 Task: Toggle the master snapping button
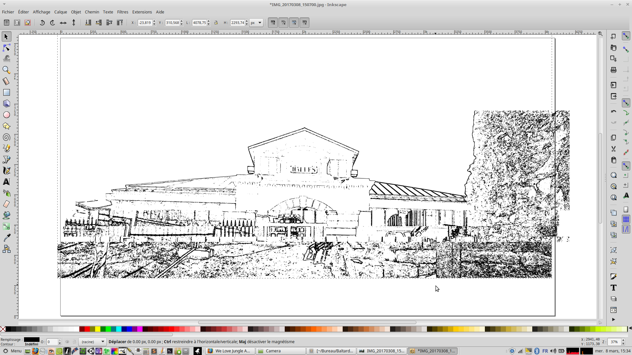coord(626,36)
